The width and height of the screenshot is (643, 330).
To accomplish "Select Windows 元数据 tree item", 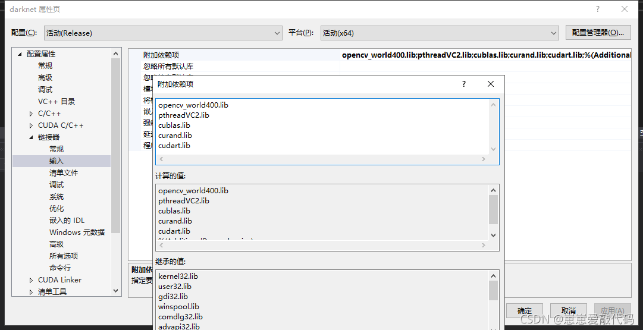I will [77, 232].
